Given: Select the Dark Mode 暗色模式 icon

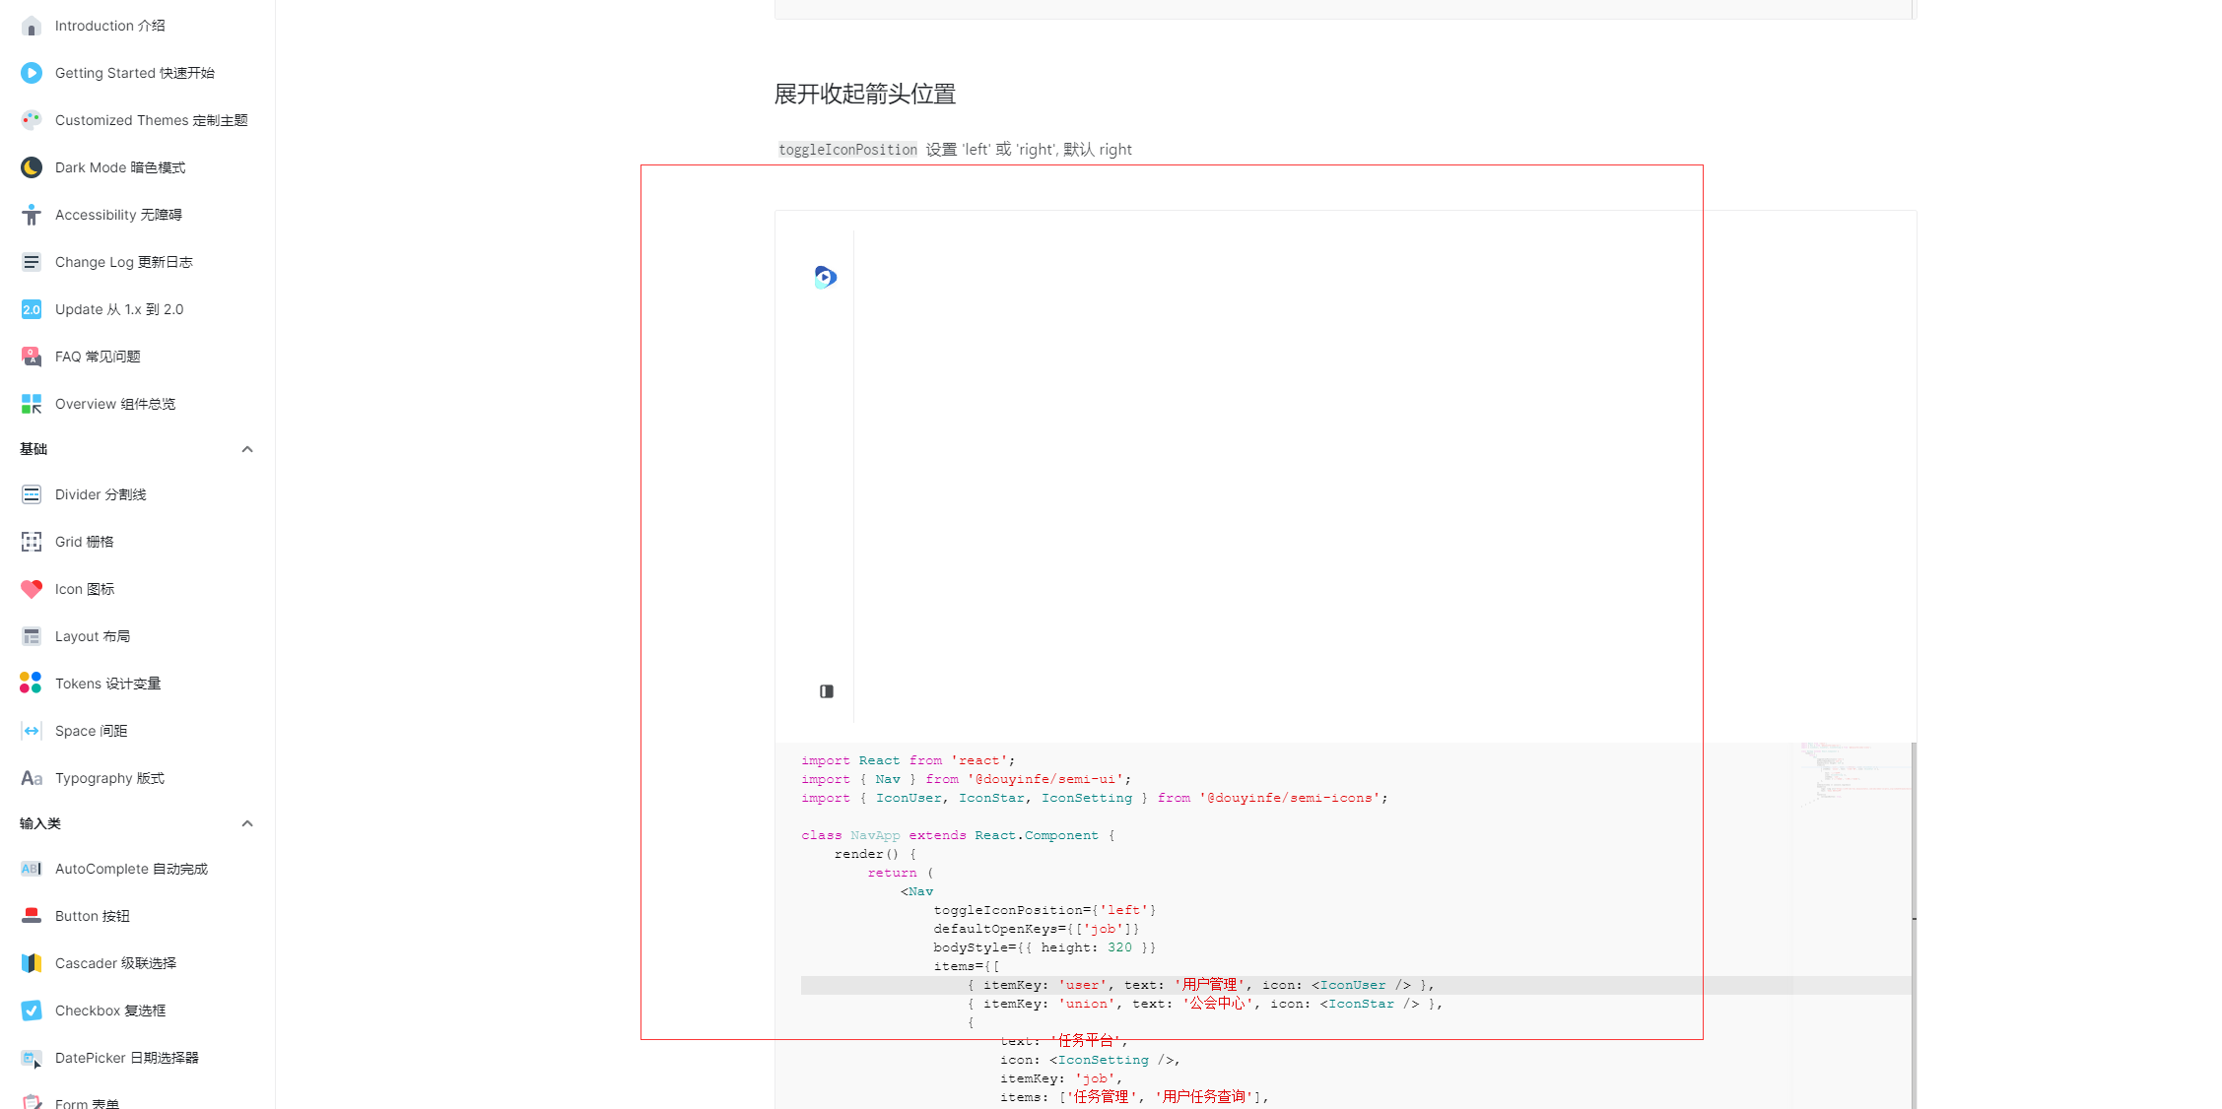Looking at the screenshot, I should 31,167.
